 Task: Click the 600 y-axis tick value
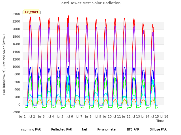point(17,82)
